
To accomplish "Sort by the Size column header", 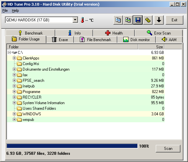I will coord(151,47).
